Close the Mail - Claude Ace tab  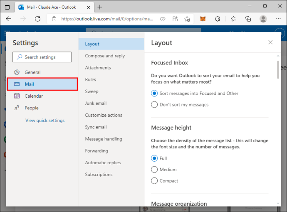(89, 7)
